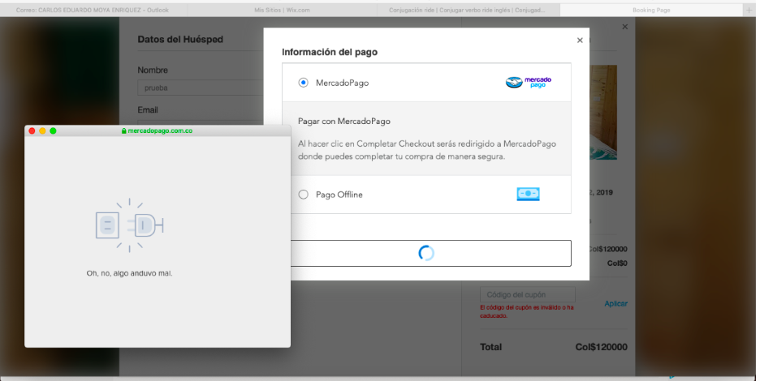This screenshot has height=381, width=760.
Task: Switch to the Outlook Correo tab
Action: [x=93, y=10]
